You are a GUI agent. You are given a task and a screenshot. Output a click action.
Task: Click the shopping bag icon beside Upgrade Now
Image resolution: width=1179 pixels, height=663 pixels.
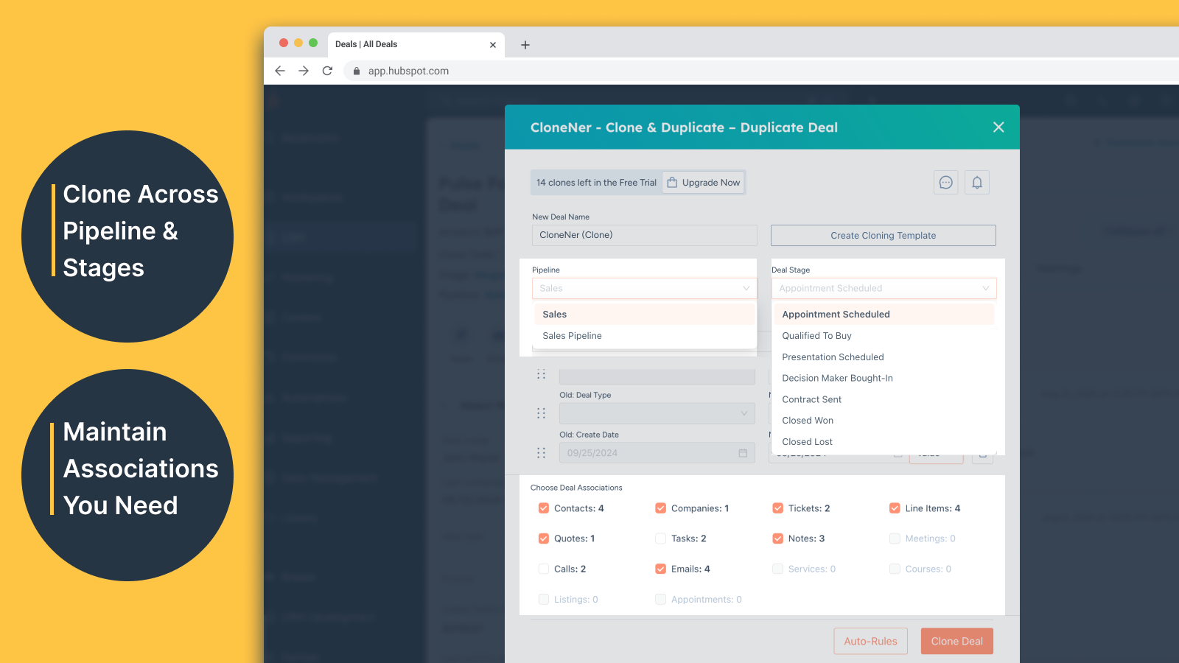coord(672,182)
